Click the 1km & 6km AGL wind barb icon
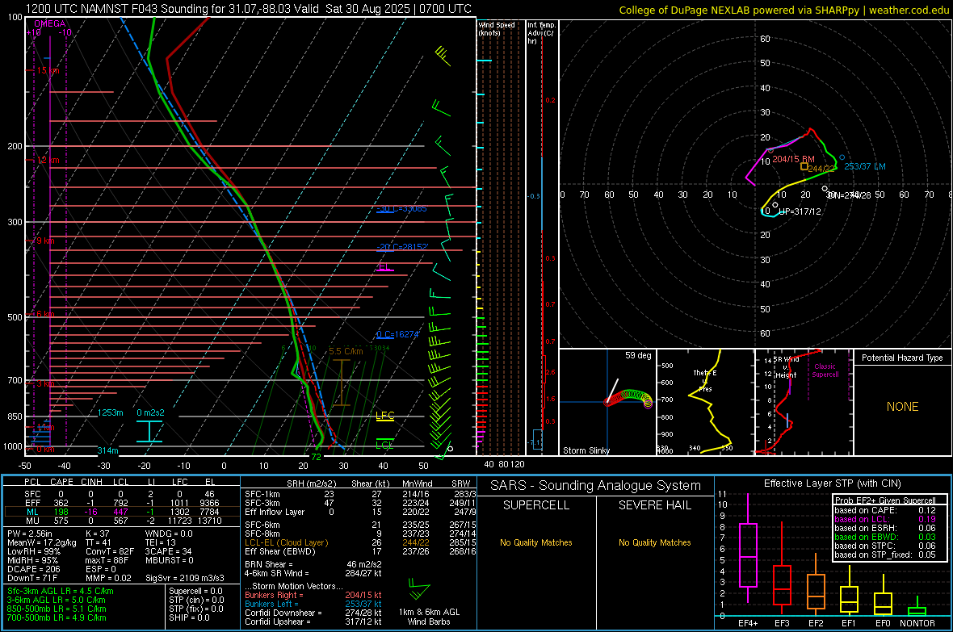Image resolution: width=953 pixels, height=632 pixels. click(x=419, y=589)
